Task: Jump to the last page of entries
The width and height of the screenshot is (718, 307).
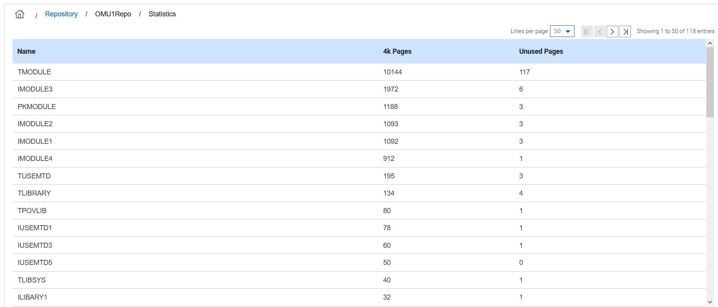Action: pos(625,32)
